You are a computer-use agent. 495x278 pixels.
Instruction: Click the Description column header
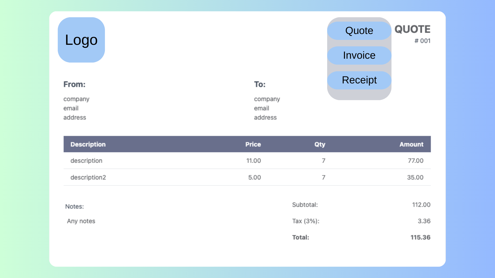pyautogui.click(x=88, y=144)
